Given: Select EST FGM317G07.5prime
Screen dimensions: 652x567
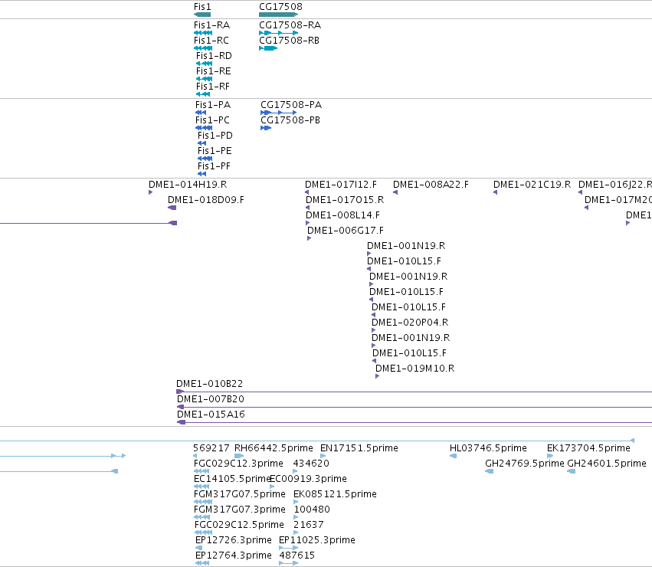Looking at the screenshot, I should 240,495.
